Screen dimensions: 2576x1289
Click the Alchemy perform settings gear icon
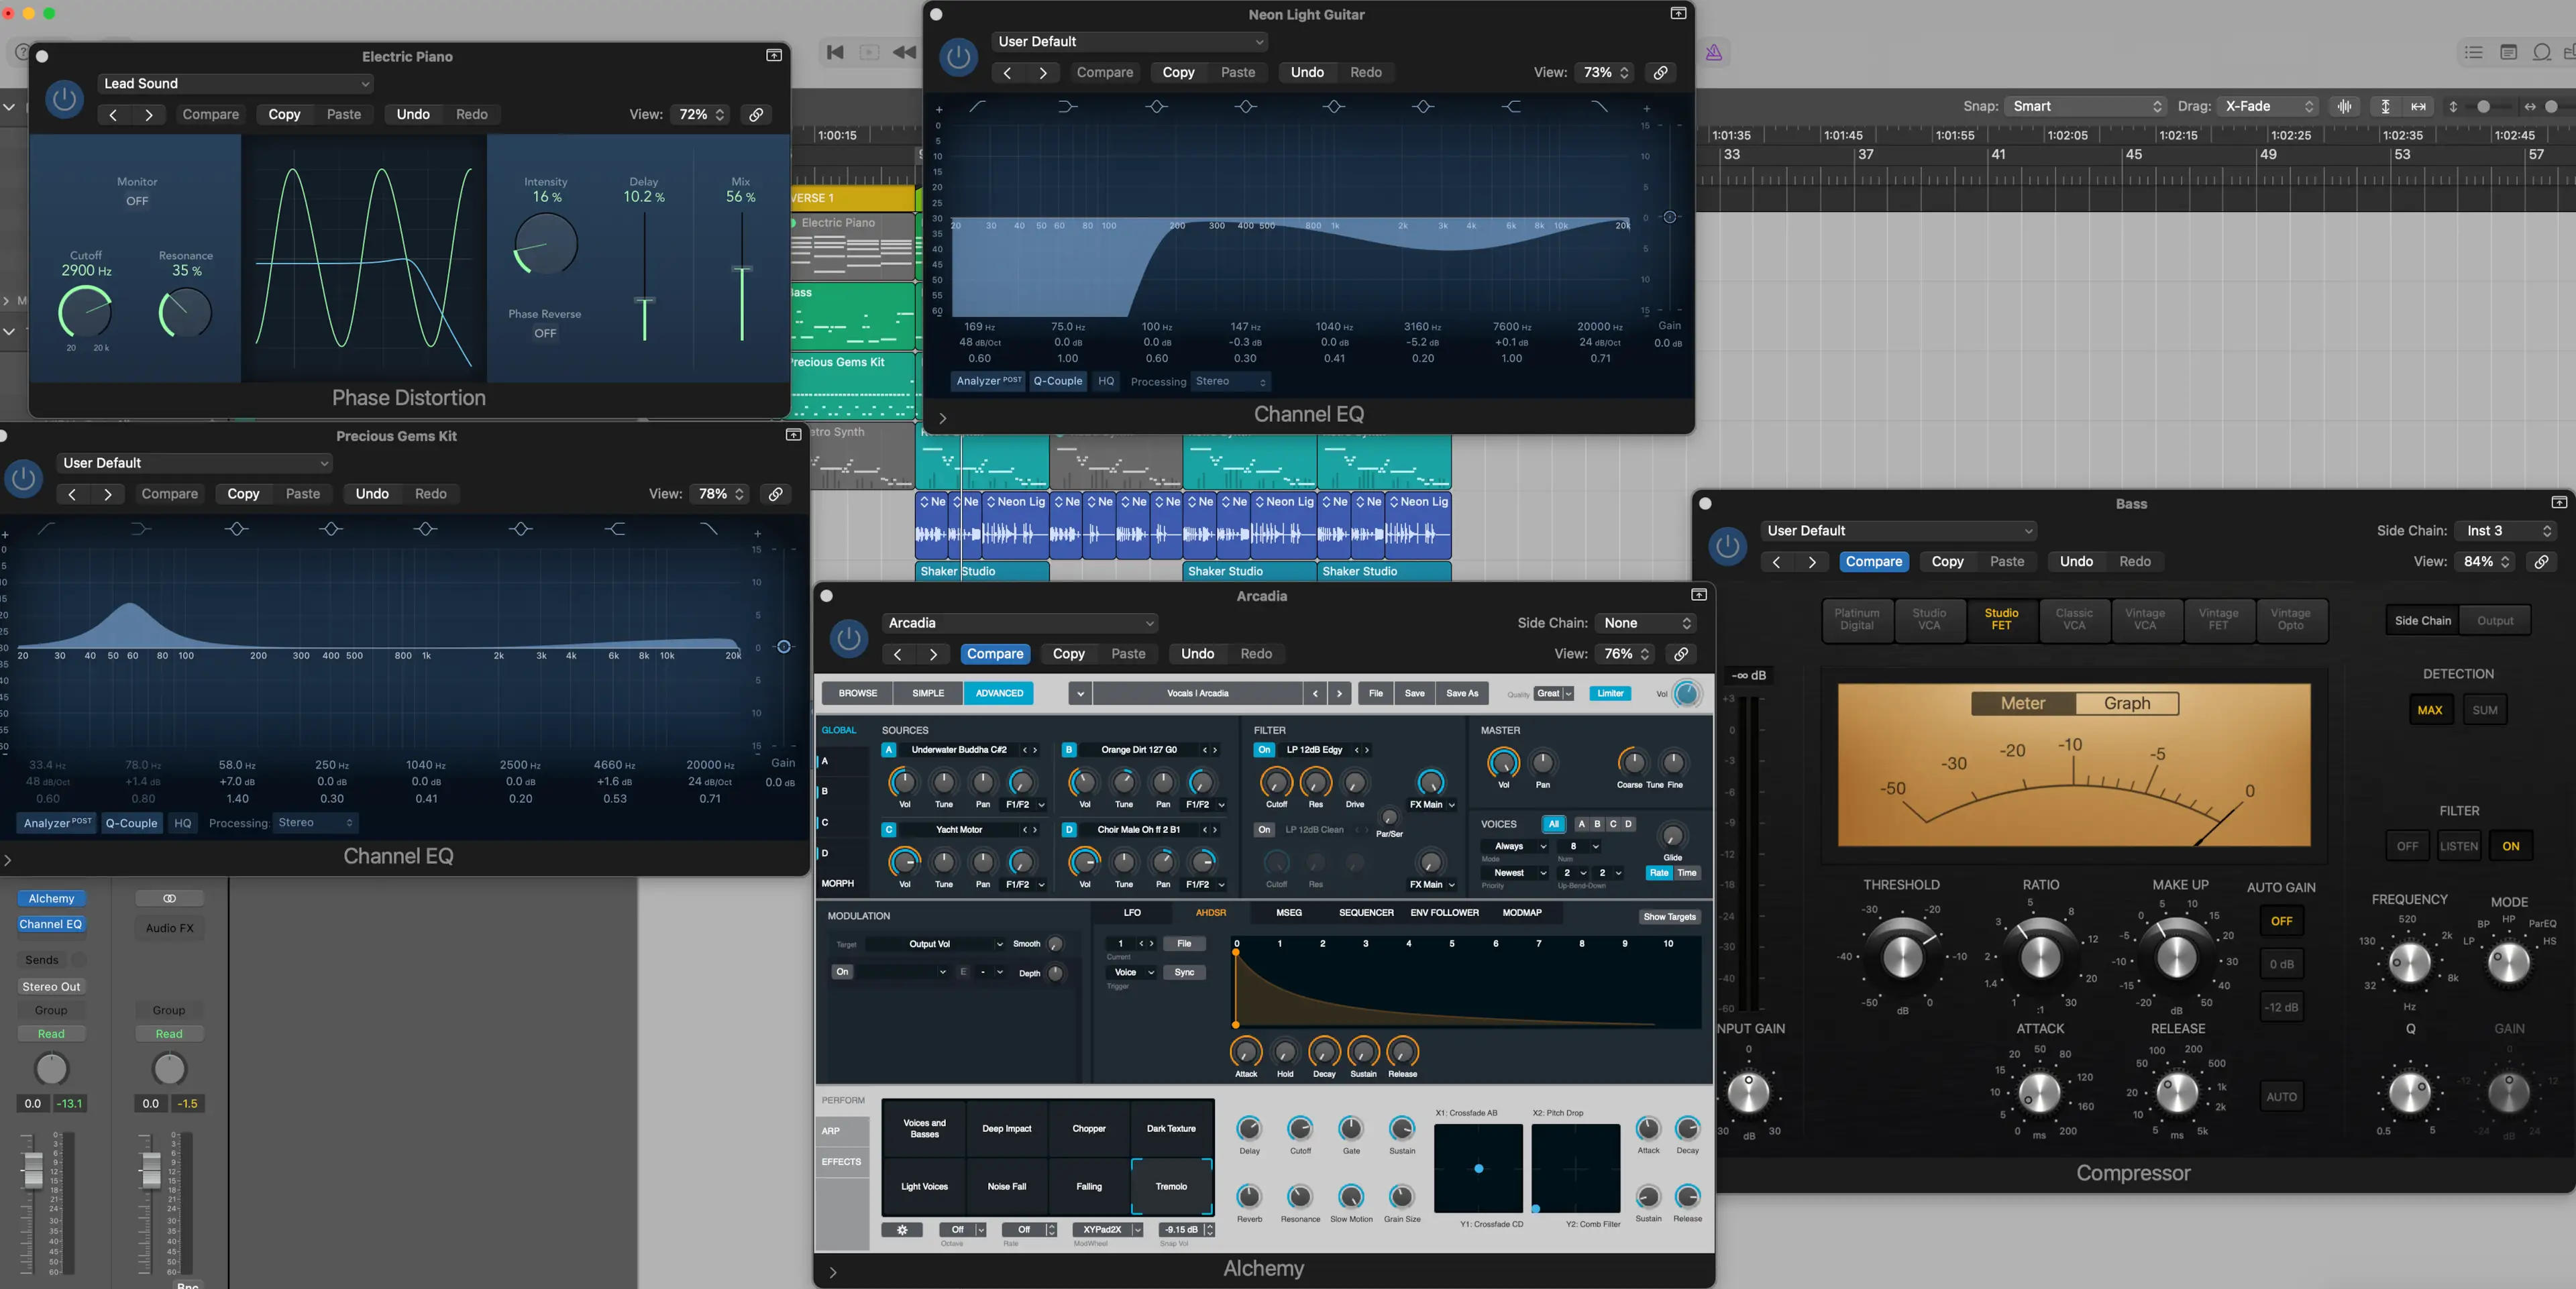(x=902, y=1230)
